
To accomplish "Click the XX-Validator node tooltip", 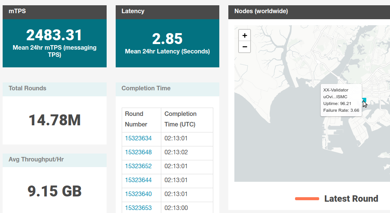I will [341, 100].
